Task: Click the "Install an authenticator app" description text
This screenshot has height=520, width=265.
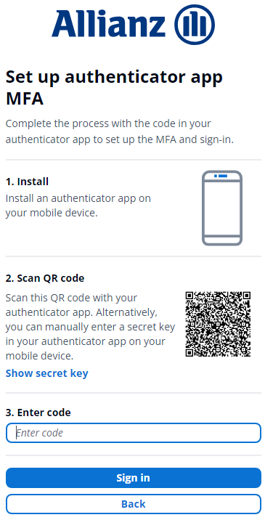Action: click(78, 206)
